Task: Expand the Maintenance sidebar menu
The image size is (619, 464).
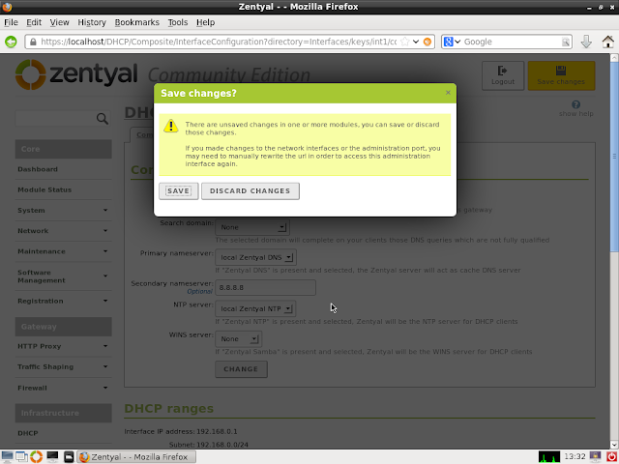Action: (63, 251)
